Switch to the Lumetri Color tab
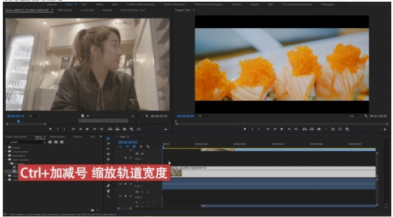 tap(87, 10)
